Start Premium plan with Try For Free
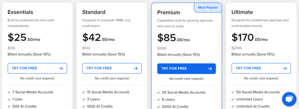The width and height of the screenshot is (299, 109). tap(187, 69)
